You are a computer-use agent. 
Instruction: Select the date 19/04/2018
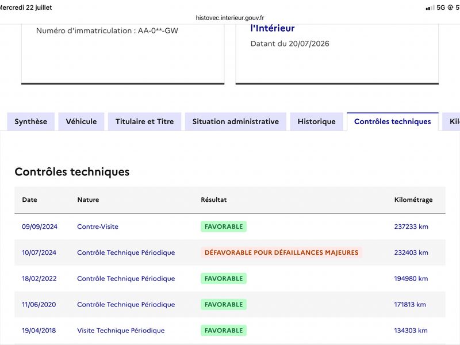pos(39,330)
